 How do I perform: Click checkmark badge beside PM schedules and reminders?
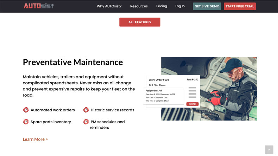click(x=86, y=122)
